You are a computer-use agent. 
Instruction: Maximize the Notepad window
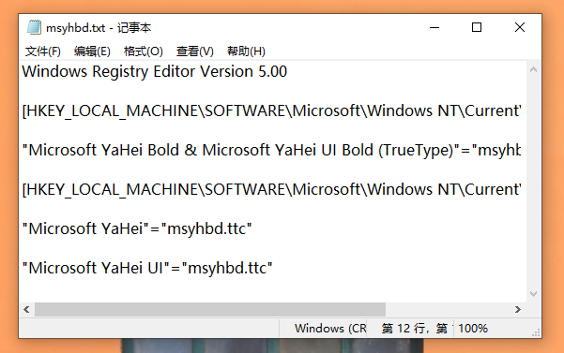(477, 27)
